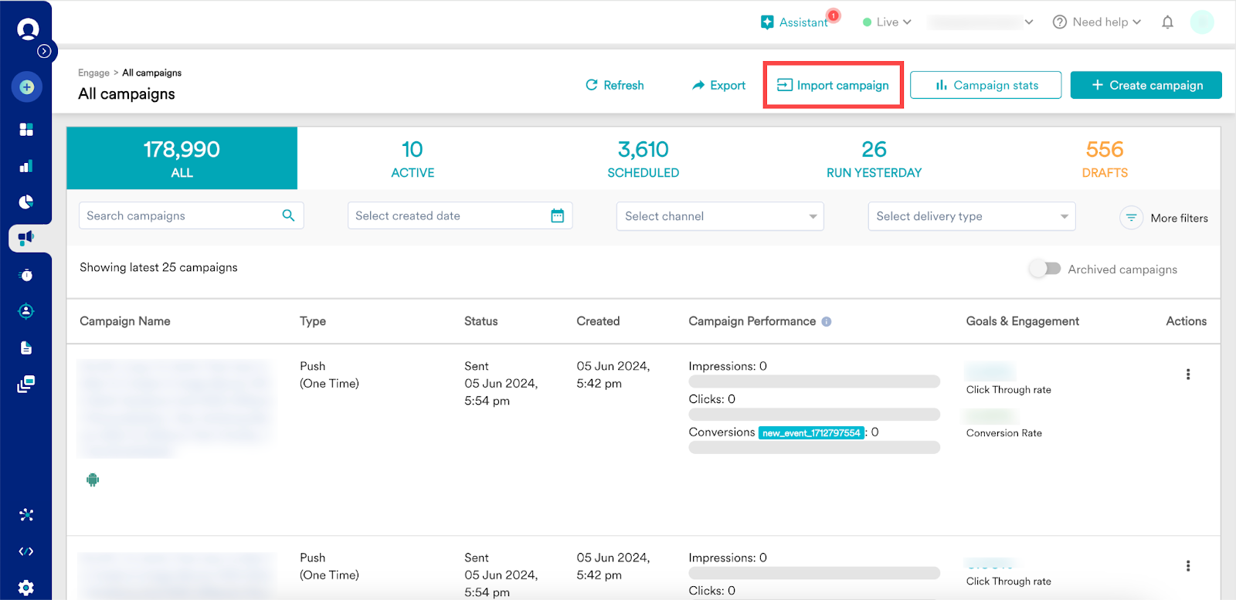Click the Create campaign button
Image resolution: width=1236 pixels, height=600 pixels.
[1146, 85]
